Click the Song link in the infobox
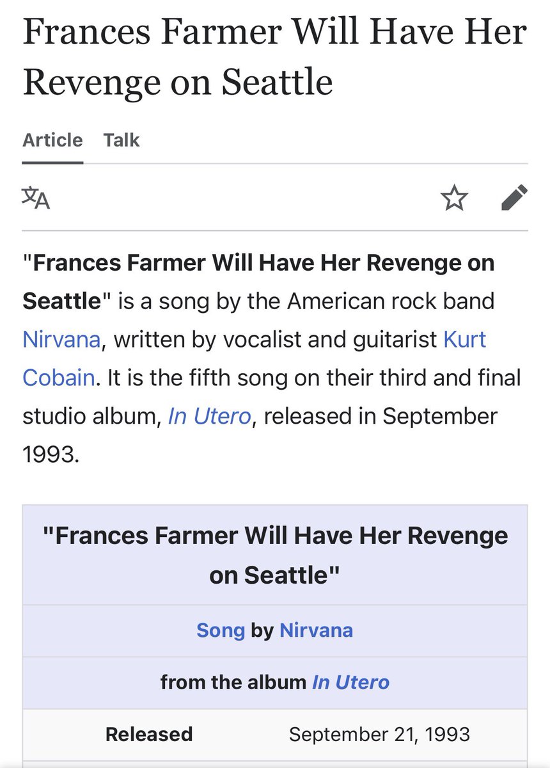Screen dimensions: 550x768 (221, 630)
